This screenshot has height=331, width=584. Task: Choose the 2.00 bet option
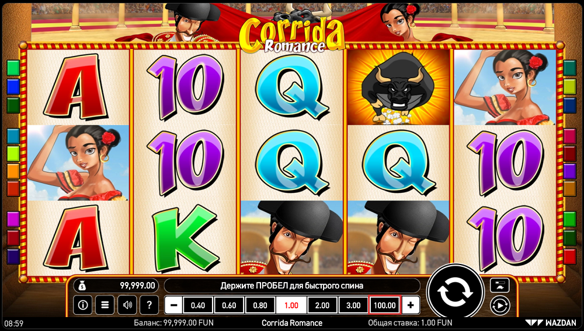[322, 305]
